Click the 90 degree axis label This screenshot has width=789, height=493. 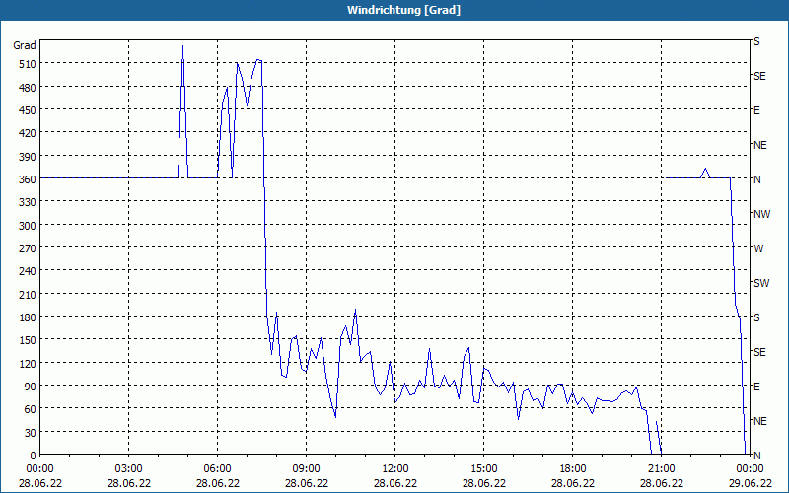pyautogui.click(x=28, y=387)
